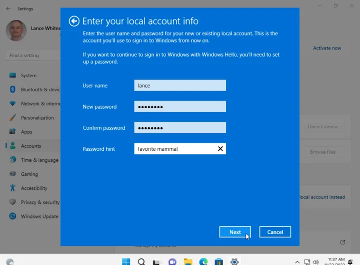Image resolution: width=360 pixels, height=265 pixels.
Task: Go to Windows Update in the sidebar
Action: tap(39, 216)
